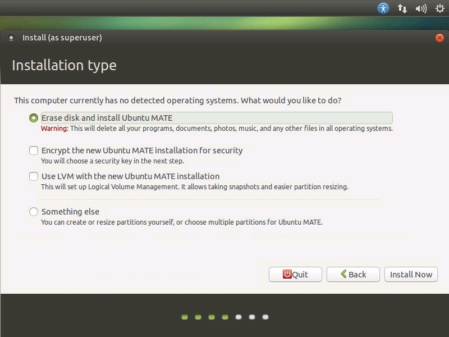Go Back to the previous step
449x337 pixels.
[x=353, y=274]
